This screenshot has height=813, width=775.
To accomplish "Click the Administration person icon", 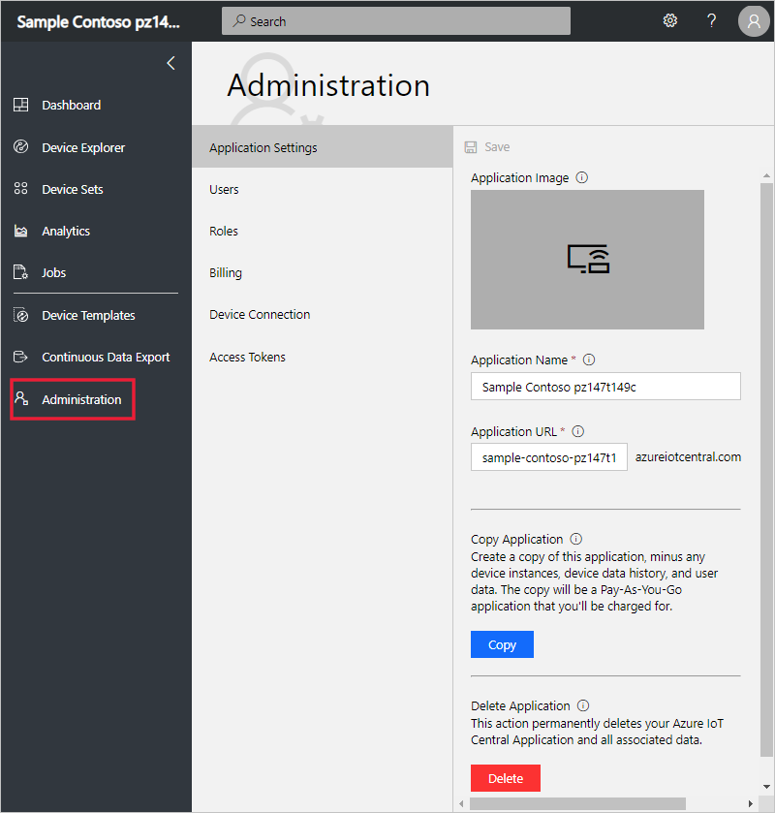I will click(x=20, y=398).
